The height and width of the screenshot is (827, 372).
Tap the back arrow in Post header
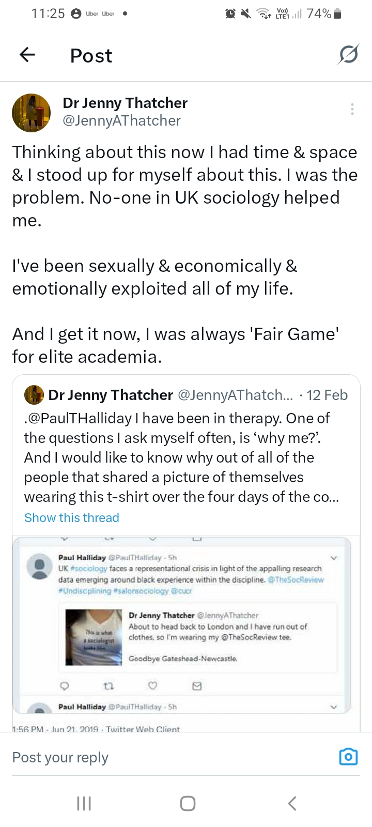27,55
